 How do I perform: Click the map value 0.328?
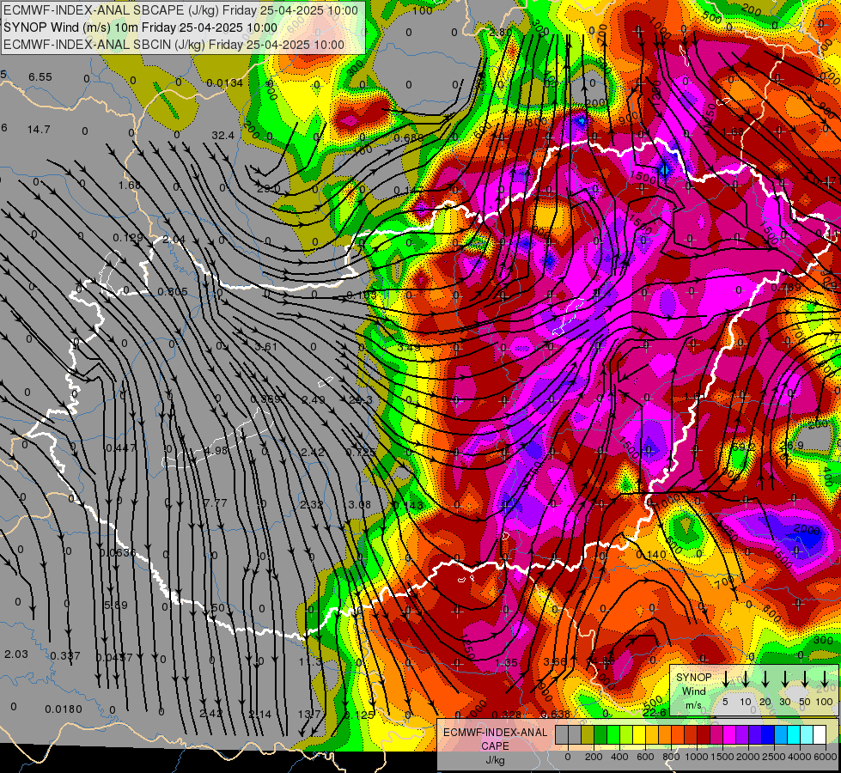pos(506,714)
